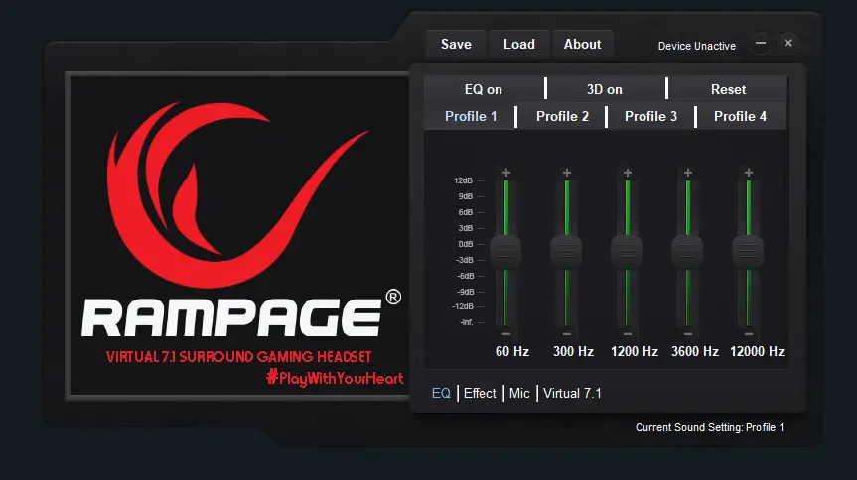The image size is (857, 480).
Task: Click the minus icon below 300 Hz slider
Action: (x=567, y=333)
